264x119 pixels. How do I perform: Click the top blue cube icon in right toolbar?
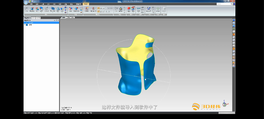coord(234,20)
